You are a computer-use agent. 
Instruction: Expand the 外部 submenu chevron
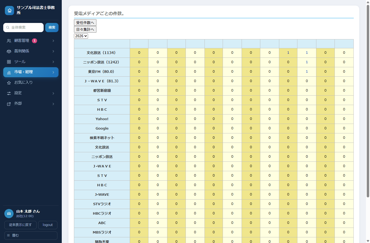tap(53, 104)
